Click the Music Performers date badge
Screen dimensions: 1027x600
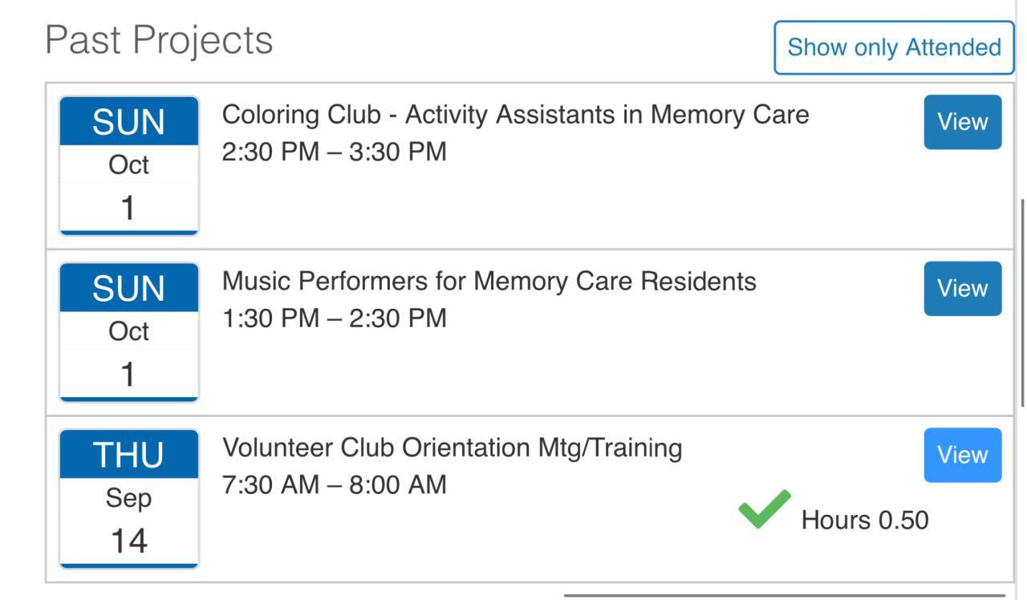click(128, 332)
